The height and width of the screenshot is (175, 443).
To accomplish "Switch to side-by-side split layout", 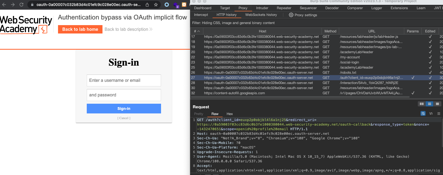I will click(x=422, y=104).
